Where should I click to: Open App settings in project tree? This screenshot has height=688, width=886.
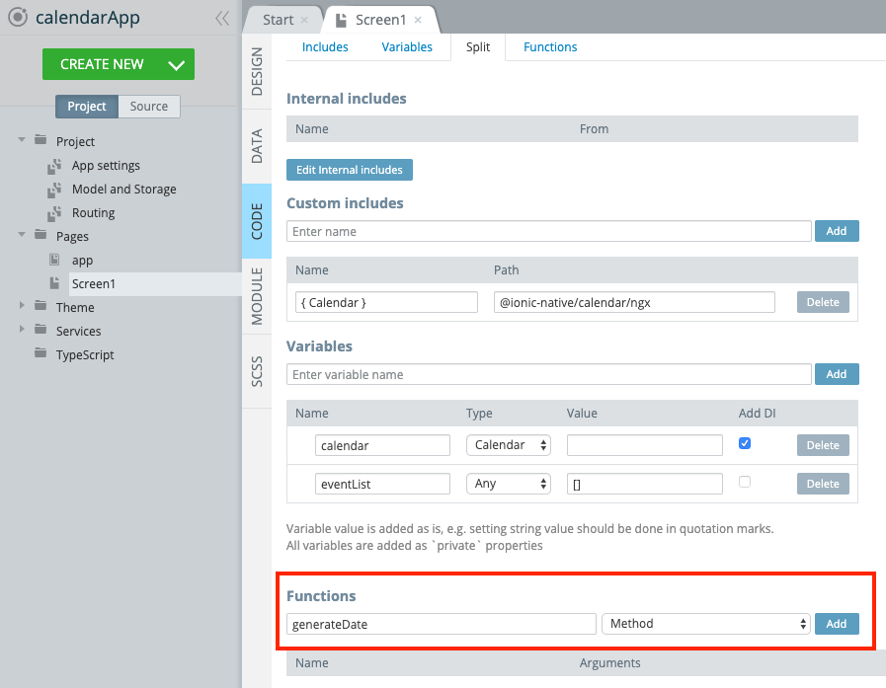[106, 166]
